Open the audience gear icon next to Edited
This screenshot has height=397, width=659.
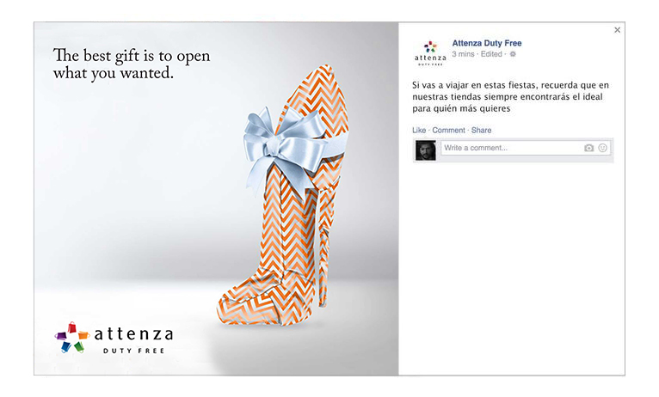coord(513,54)
